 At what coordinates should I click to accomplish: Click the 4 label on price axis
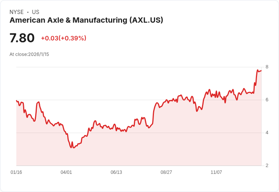tap(267, 133)
